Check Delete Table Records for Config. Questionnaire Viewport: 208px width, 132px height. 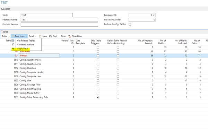coord(118,60)
